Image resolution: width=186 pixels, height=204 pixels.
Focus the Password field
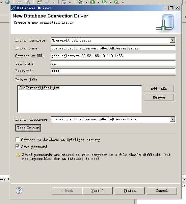click(x=113, y=71)
